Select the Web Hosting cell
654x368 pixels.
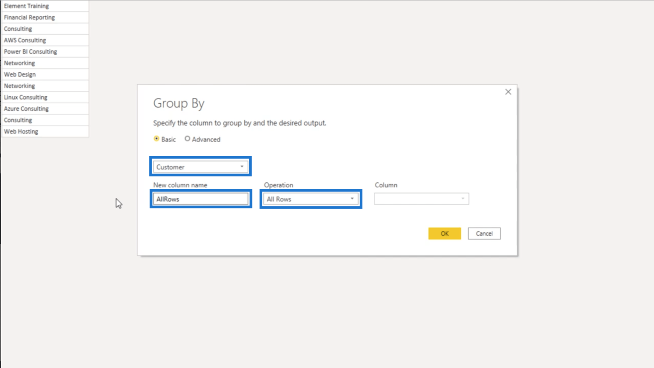(x=45, y=132)
